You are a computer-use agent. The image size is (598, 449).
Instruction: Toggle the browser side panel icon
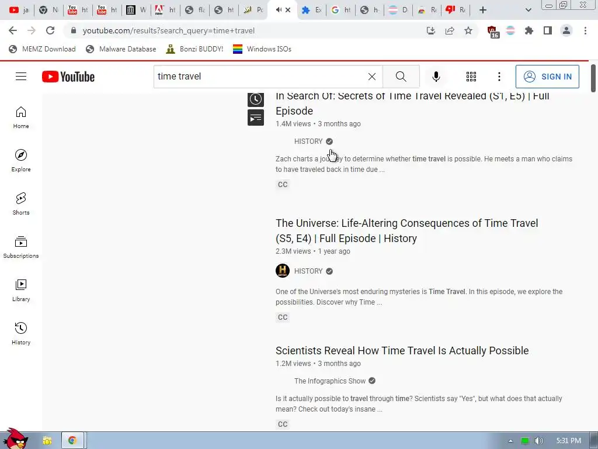pyautogui.click(x=548, y=30)
